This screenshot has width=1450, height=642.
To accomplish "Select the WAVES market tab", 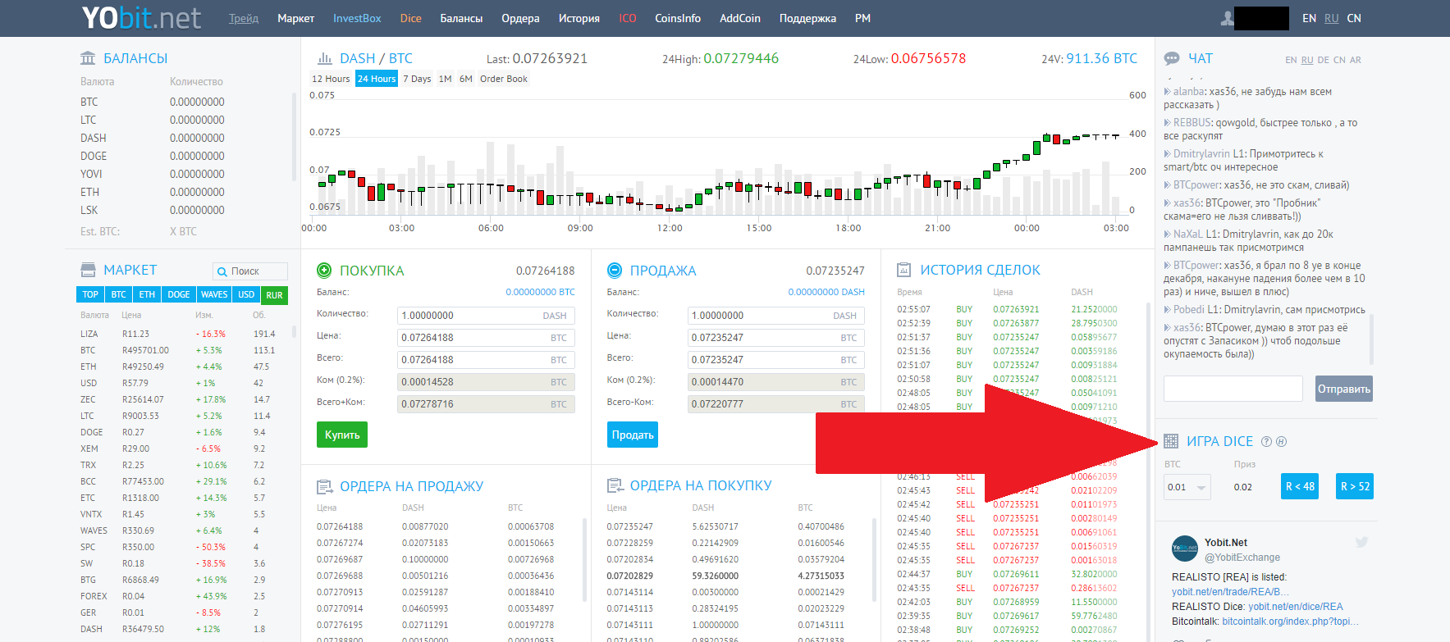I will 214,294.
